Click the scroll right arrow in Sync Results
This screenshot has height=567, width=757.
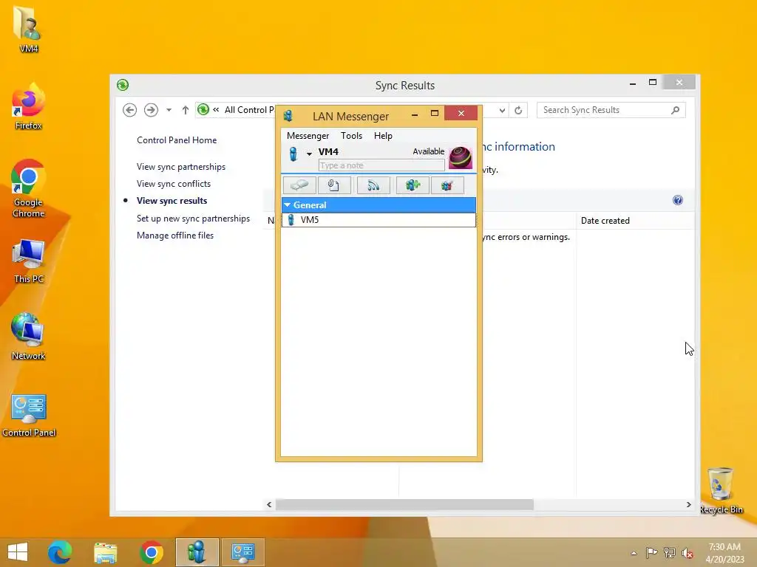[689, 504]
